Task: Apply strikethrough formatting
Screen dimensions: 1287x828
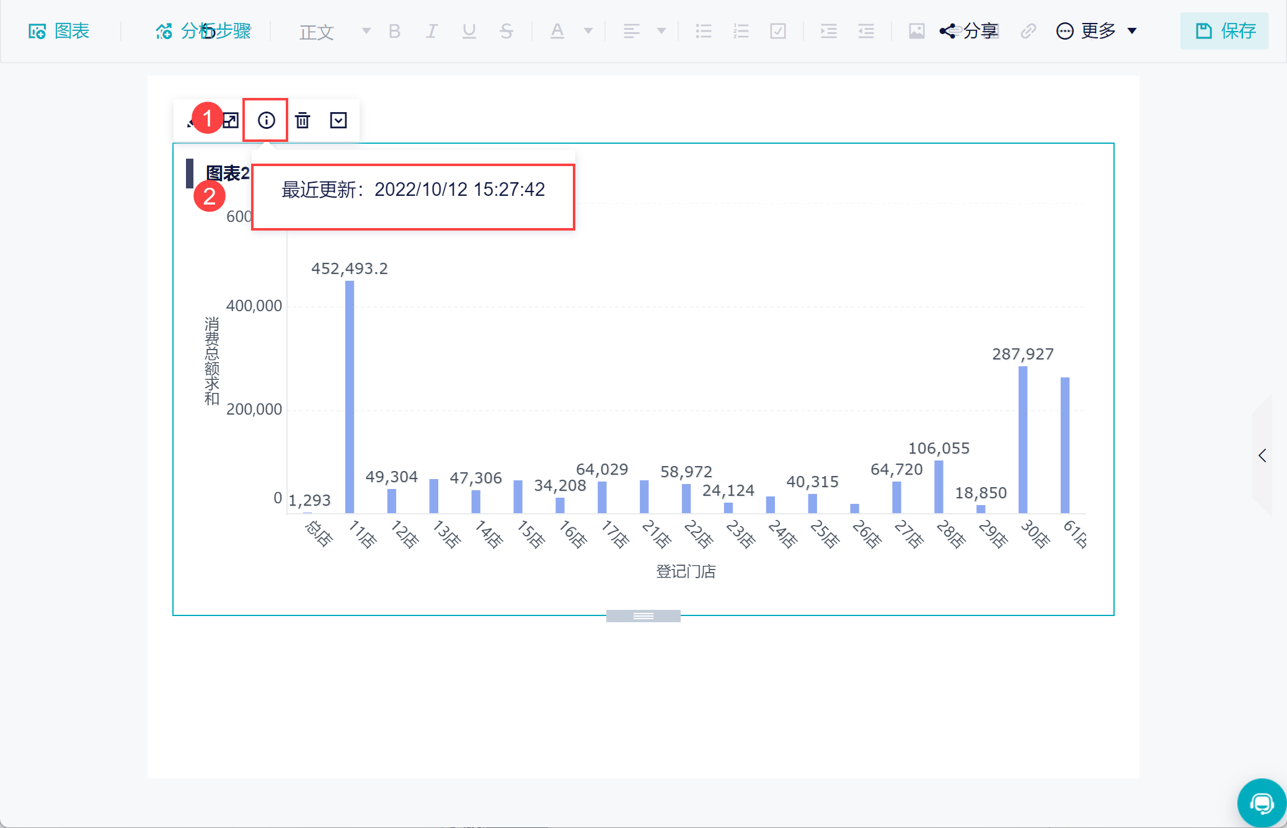Action: [506, 31]
